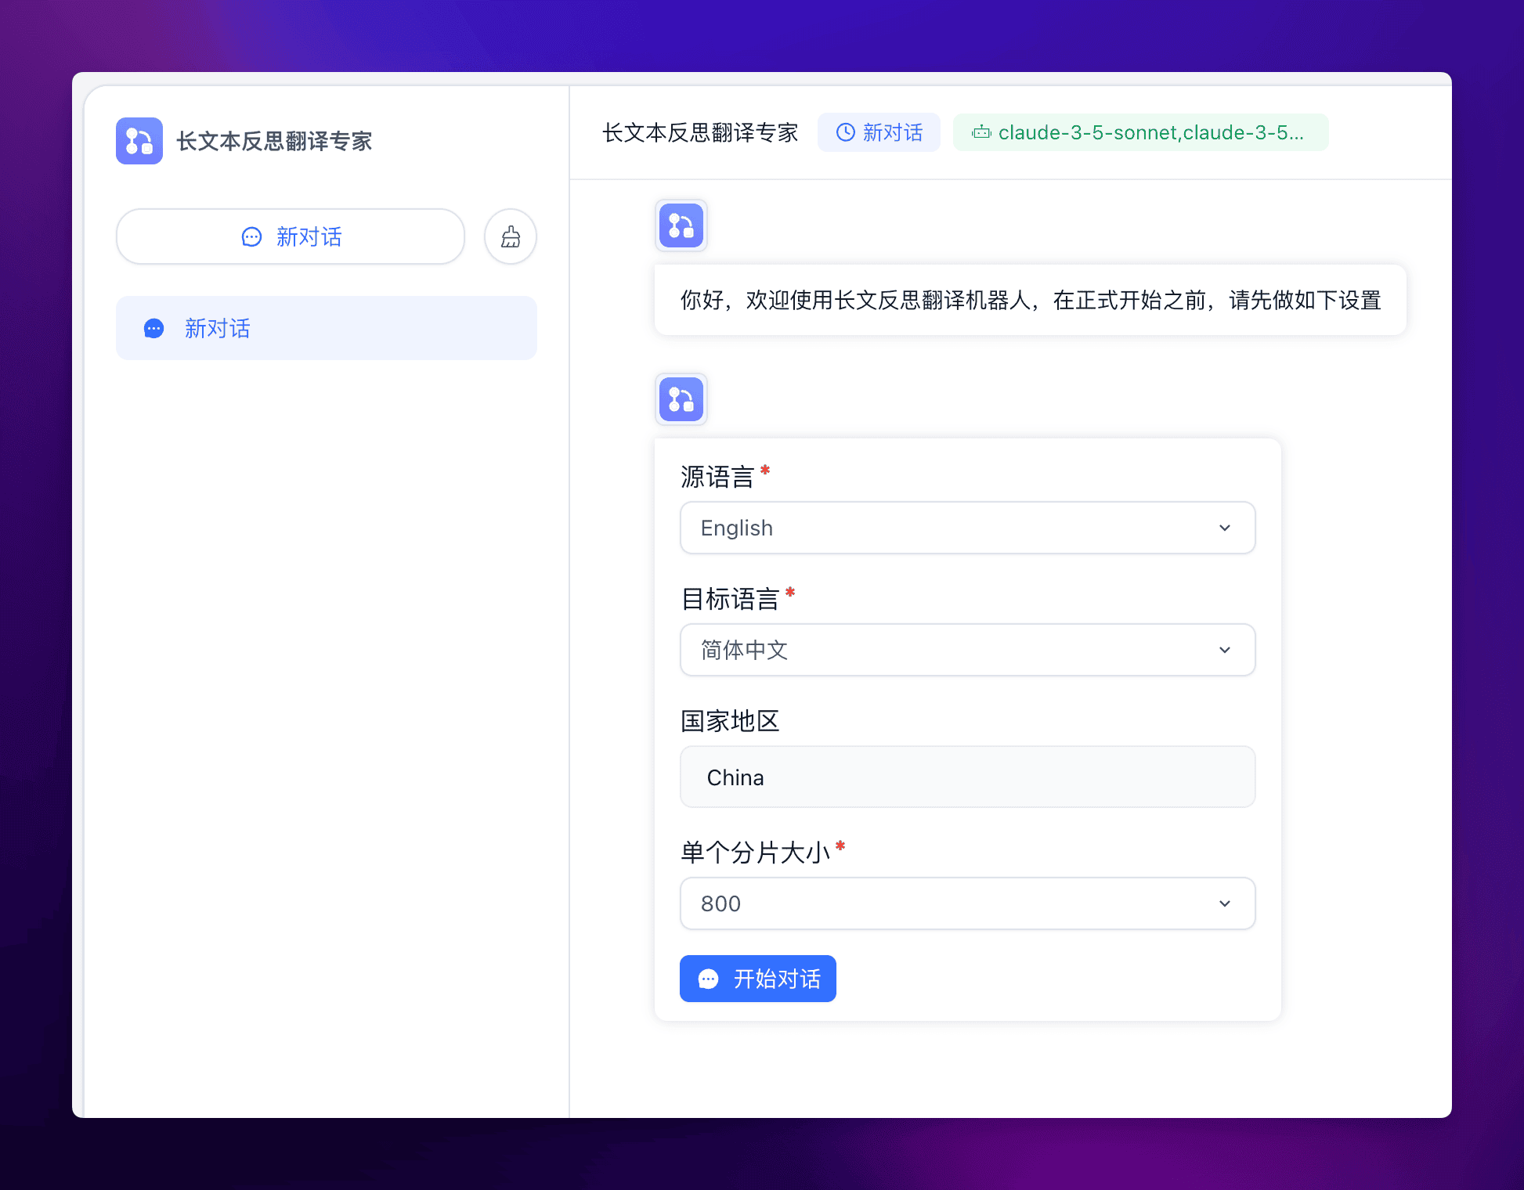Select the 新对话 conversation in history list

click(326, 328)
